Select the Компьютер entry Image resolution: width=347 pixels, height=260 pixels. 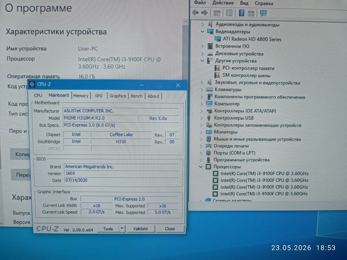[x=227, y=104]
